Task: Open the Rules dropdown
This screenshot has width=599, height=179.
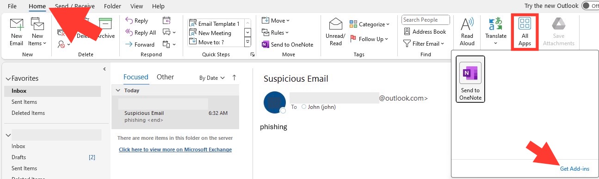Action: (276, 33)
